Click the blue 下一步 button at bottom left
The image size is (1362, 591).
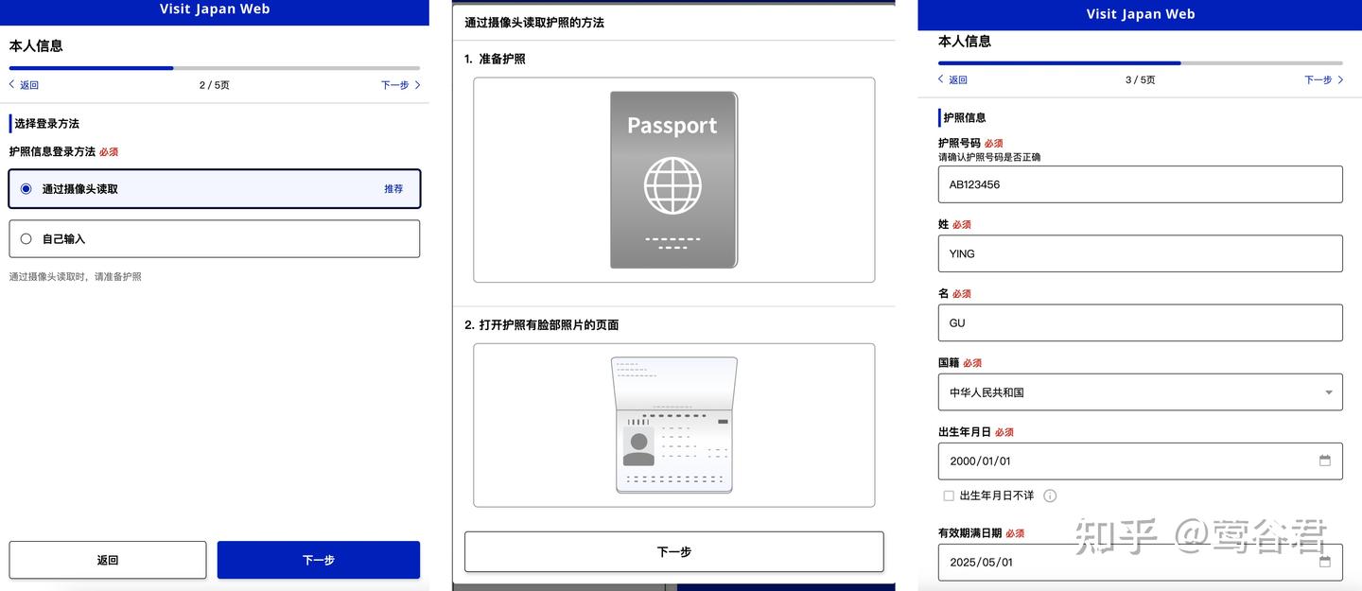(318, 559)
